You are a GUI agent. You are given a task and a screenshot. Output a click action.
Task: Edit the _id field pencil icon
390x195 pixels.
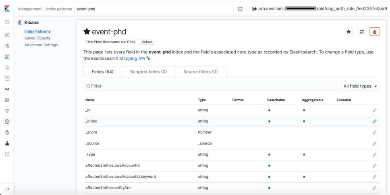375,110
